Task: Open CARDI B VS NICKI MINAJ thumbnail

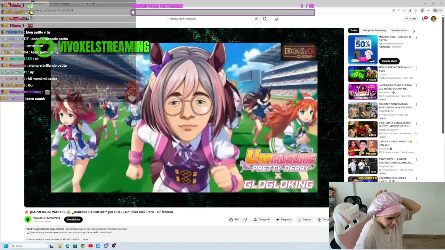Action: pos(363,148)
